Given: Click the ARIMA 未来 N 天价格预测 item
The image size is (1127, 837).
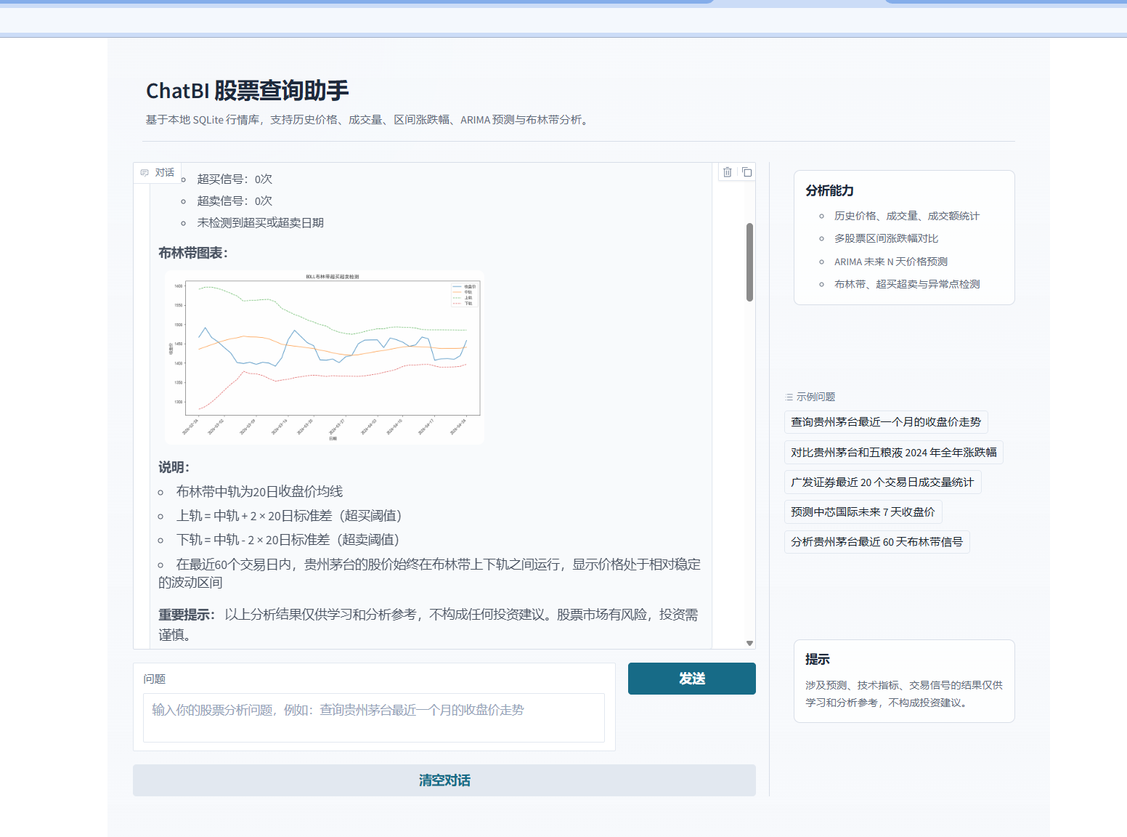Looking at the screenshot, I should click(x=891, y=262).
